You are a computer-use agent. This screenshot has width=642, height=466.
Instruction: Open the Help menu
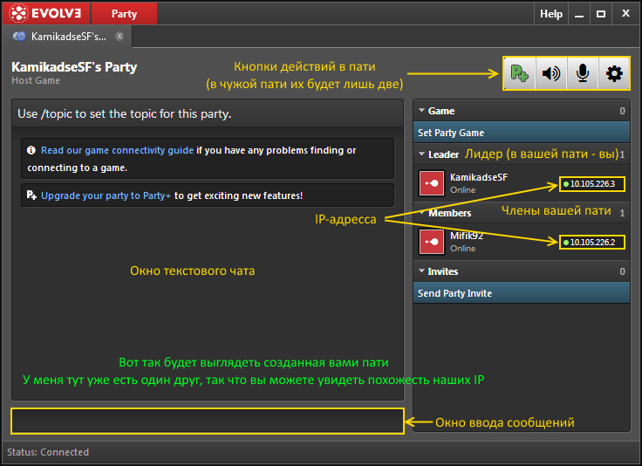[550, 13]
